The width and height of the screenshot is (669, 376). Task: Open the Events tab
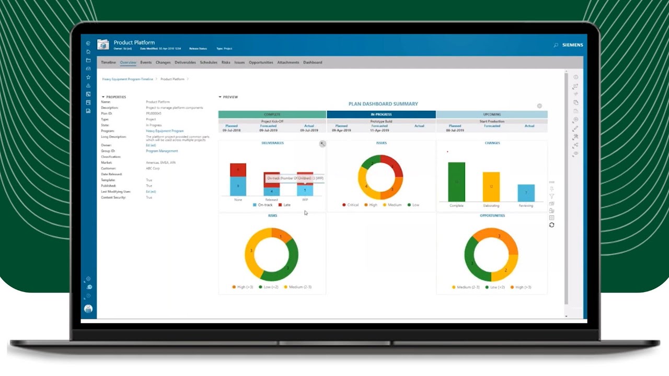coord(146,63)
